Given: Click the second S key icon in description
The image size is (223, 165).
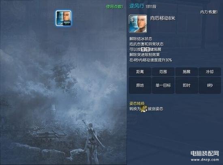Looking at the screenshot, I should 148,49.
